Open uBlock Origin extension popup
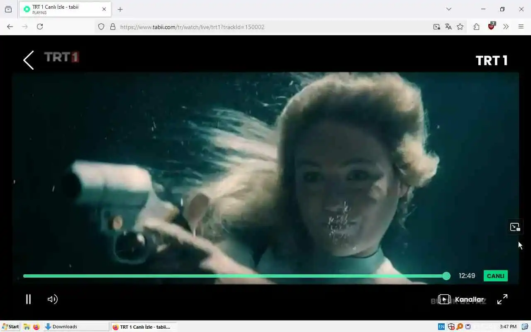 [492, 26]
